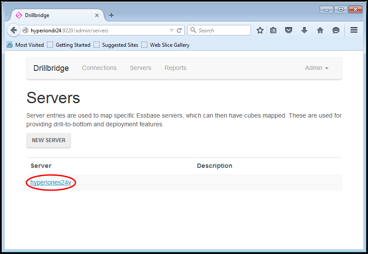Close the Firefox window
The image size is (368, 254).
pos(356,10)
